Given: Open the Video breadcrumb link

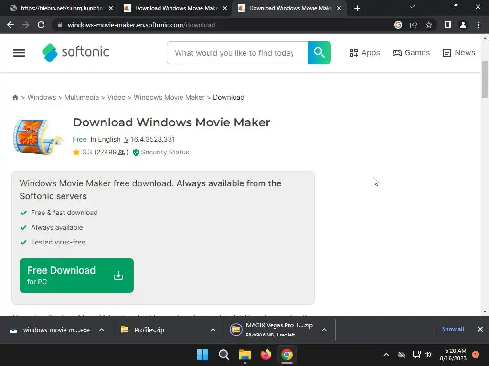Looking at the screenshot, I should [x=117, y=97].
